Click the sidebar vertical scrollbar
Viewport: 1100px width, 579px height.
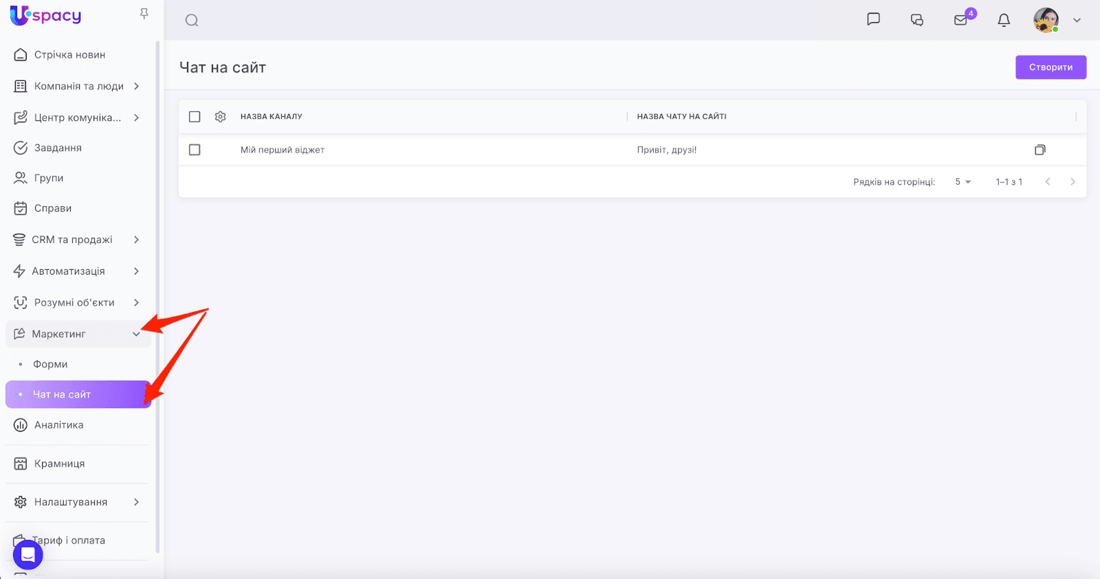tap(158, 297)
